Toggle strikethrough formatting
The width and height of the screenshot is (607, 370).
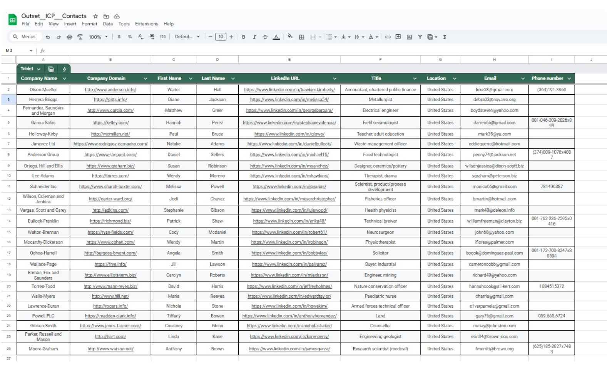(265, 37)
